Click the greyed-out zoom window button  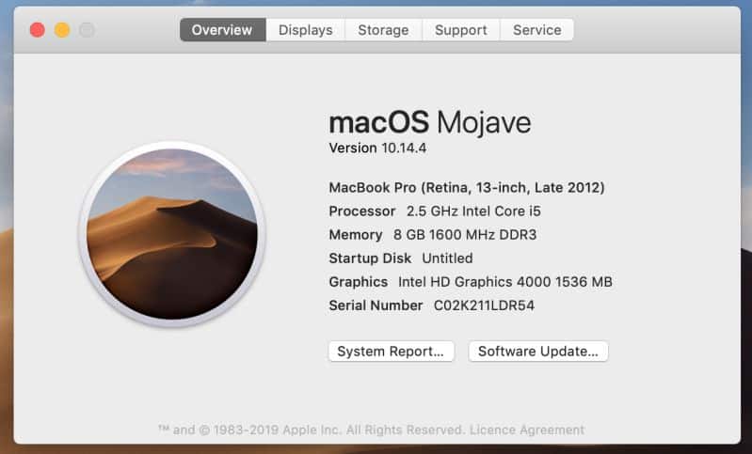click(87, 30)
